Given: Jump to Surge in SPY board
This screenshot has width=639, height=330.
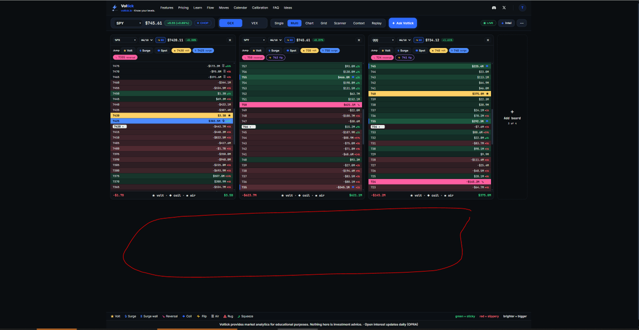Looking at the screenshot, I should point(274,51).
